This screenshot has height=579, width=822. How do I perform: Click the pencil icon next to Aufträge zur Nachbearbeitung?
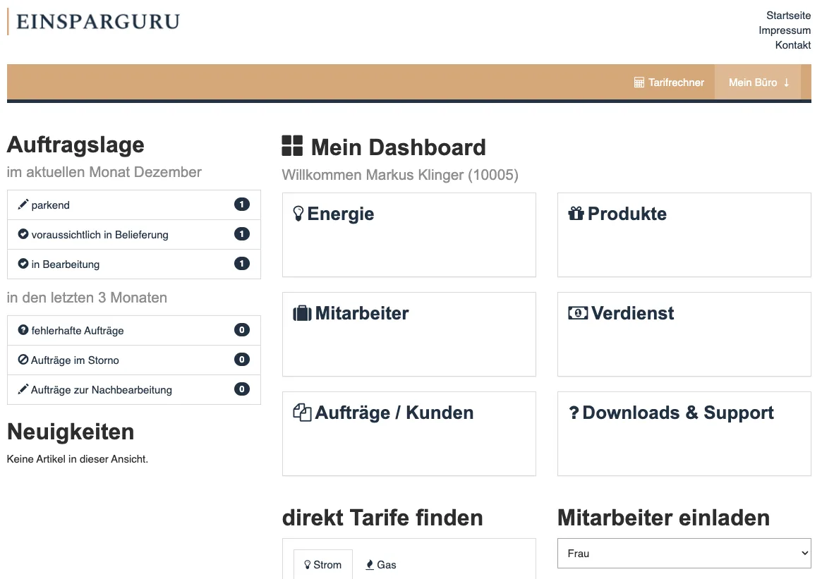click(23, 389)
